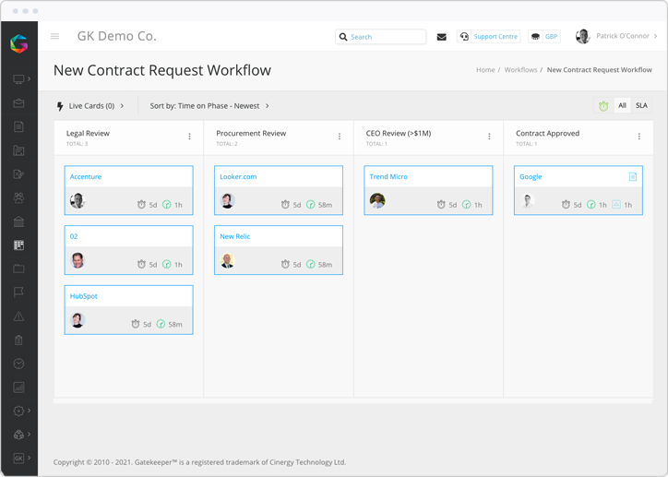Open the bar chart reports icon in the sidebar
Image resolution: width=668 pixels, height=477 pixels.
point(18,388)
